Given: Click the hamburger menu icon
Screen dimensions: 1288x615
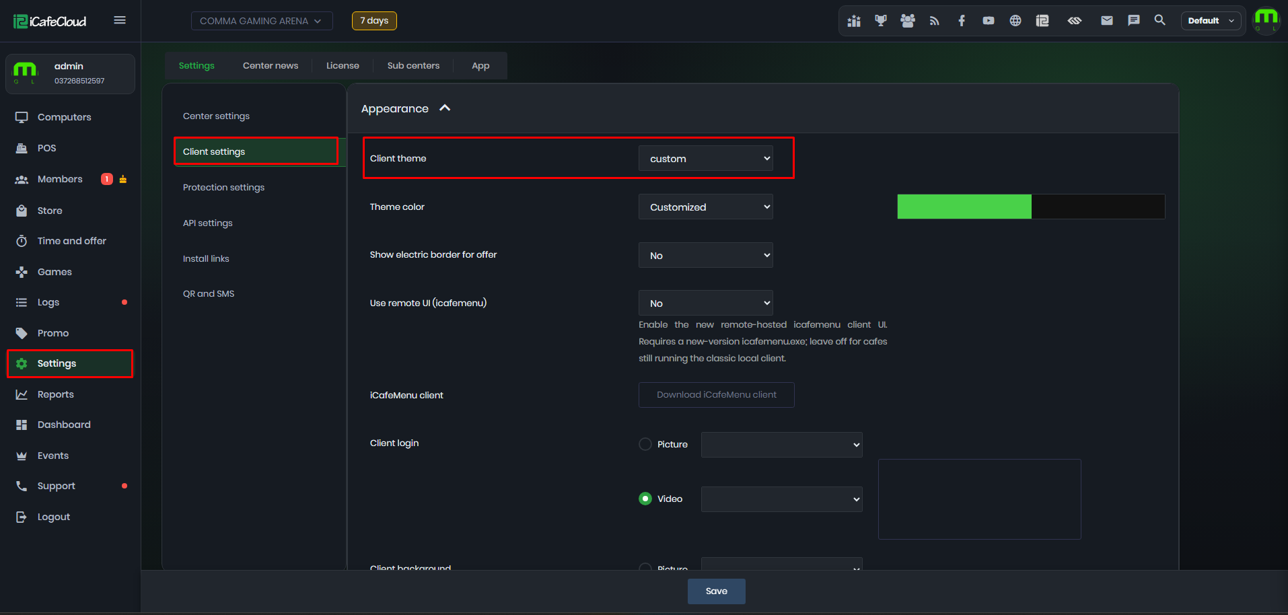Looking at the screenshot, I should tap(120, 20).
